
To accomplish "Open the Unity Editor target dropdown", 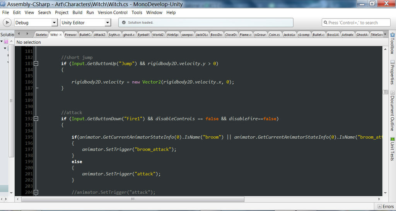I will [85, 22].
